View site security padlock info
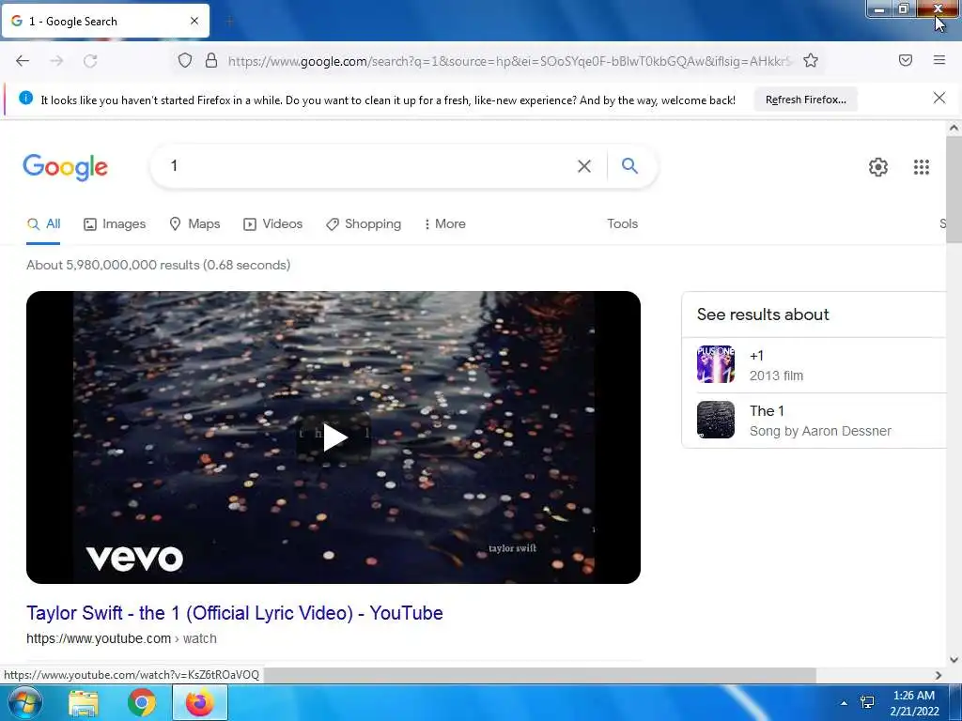The width and height of the screenshot is (962, 721). pyautogui.click(x=211, y=60)
